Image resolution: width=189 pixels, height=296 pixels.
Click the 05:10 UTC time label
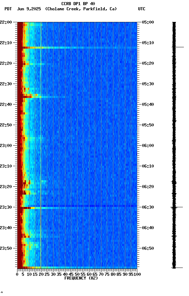[148, 43]
